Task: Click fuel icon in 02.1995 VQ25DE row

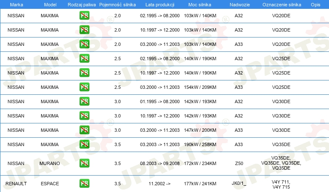Action: click(x=84, y=59)
